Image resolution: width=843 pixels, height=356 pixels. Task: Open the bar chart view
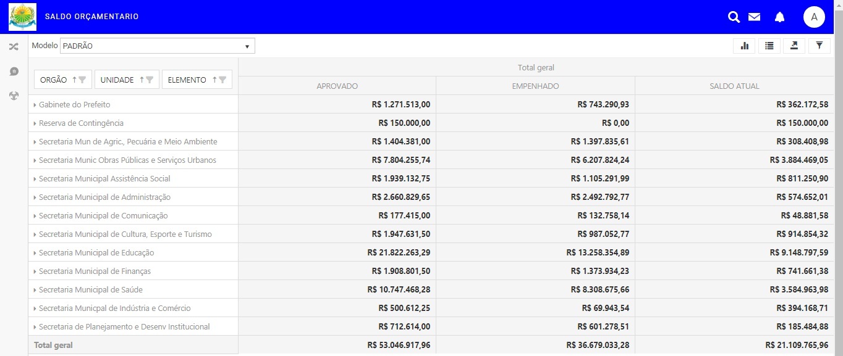(x=744, y=46)
